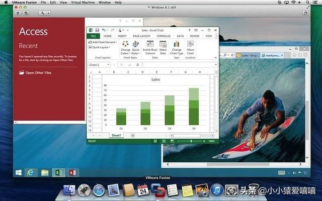Switch to the DATA ribbon tab

(180, 36)
